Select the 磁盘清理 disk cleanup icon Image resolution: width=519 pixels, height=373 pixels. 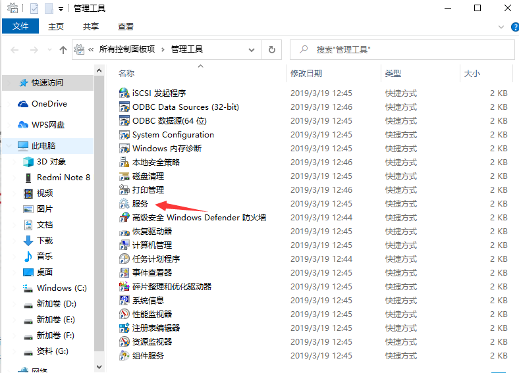(x=124, y=176)
